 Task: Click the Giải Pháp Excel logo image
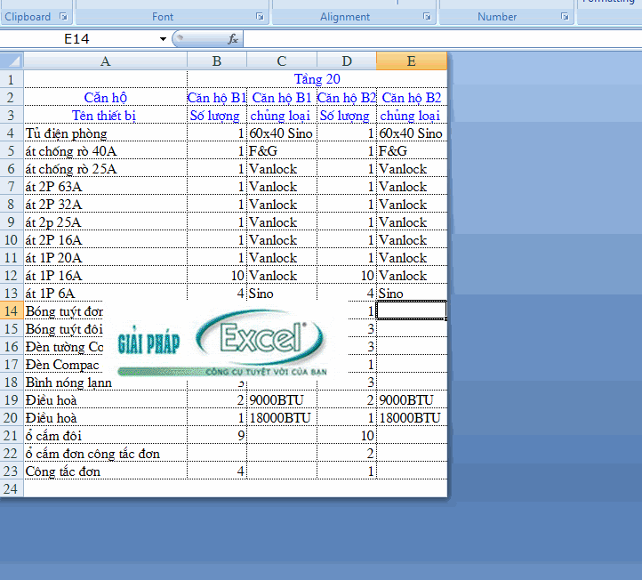pos(221,343)
